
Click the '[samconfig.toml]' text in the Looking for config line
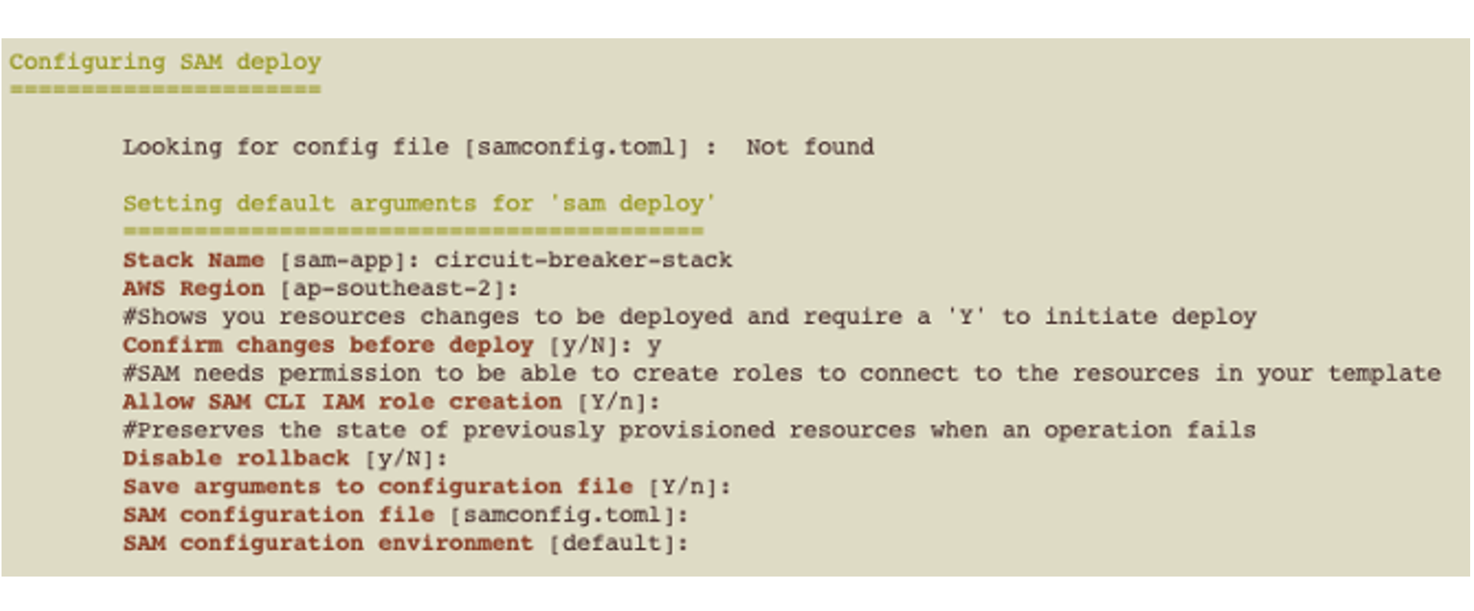click(x=576, y=147)
